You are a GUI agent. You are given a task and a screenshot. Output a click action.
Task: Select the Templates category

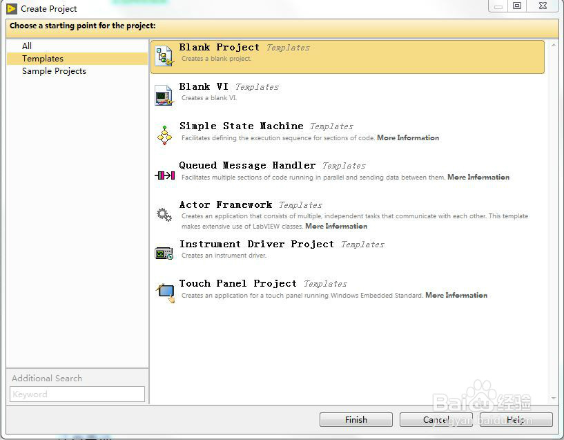pyautogui.click(x=77, y=58)
